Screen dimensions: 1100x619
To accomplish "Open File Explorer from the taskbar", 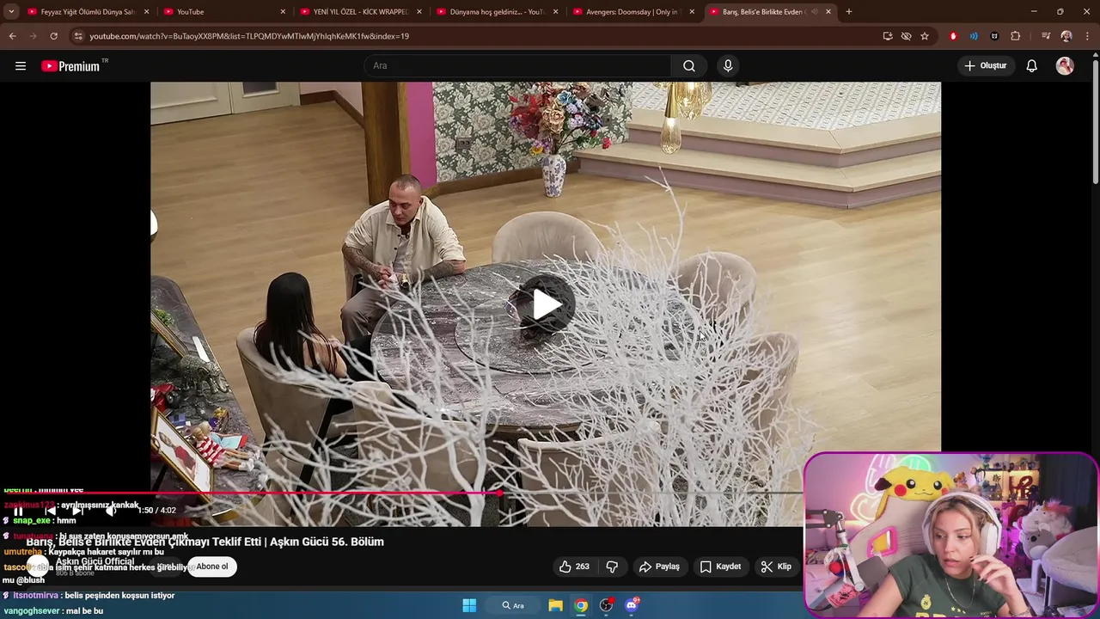I will (x=556, y=605).
